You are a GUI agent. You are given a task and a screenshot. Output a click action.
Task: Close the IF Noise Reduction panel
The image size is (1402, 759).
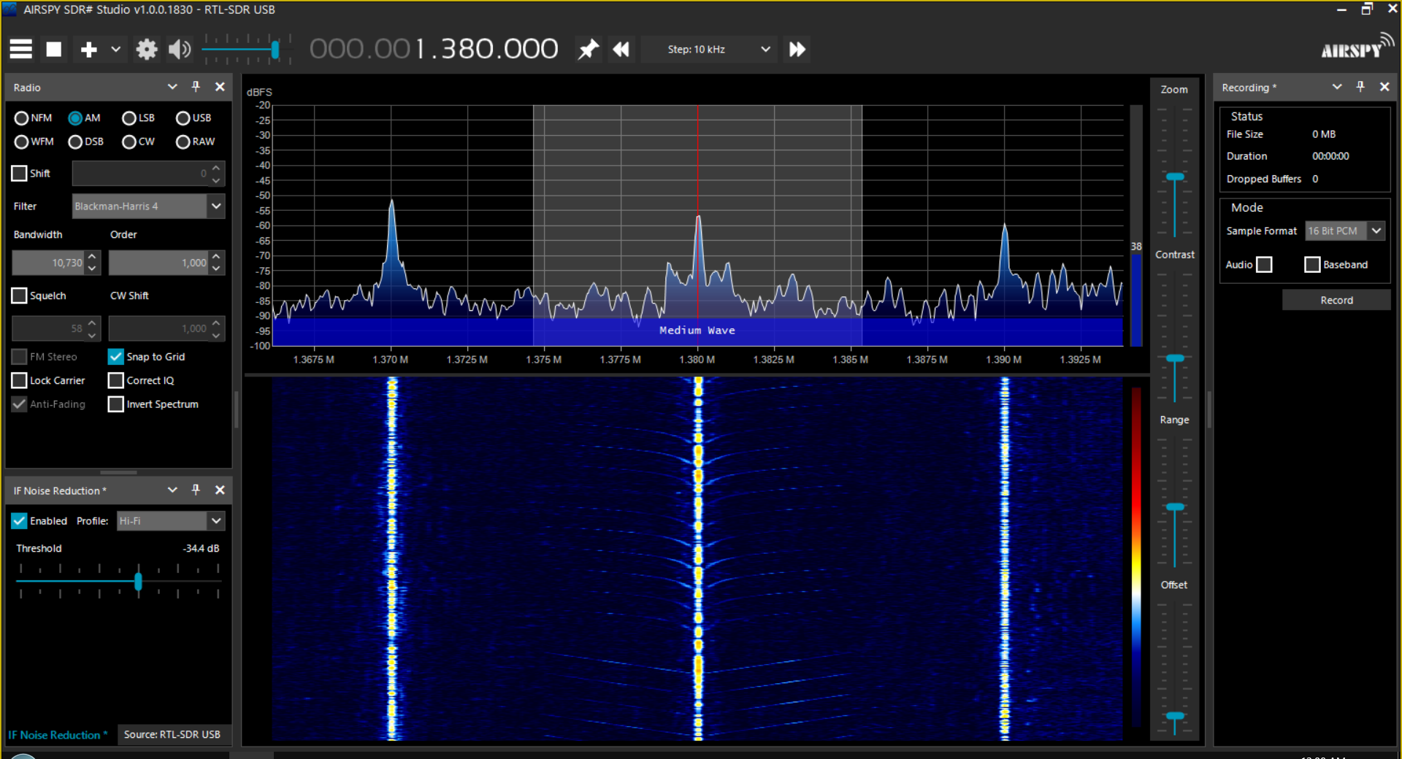coord(220,490)
